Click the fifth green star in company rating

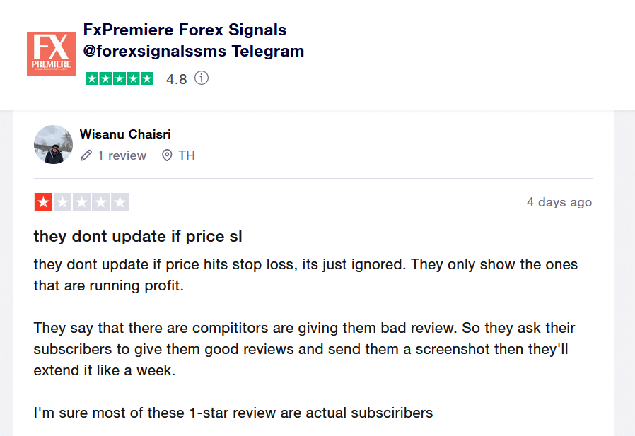tap(145, 78)
